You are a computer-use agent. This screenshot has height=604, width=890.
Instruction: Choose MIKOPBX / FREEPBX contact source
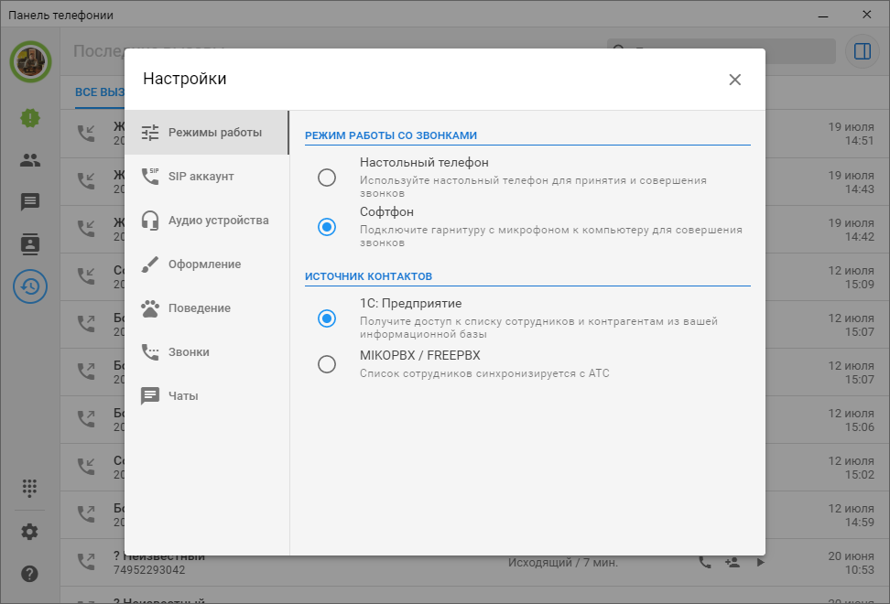[327, 364]
